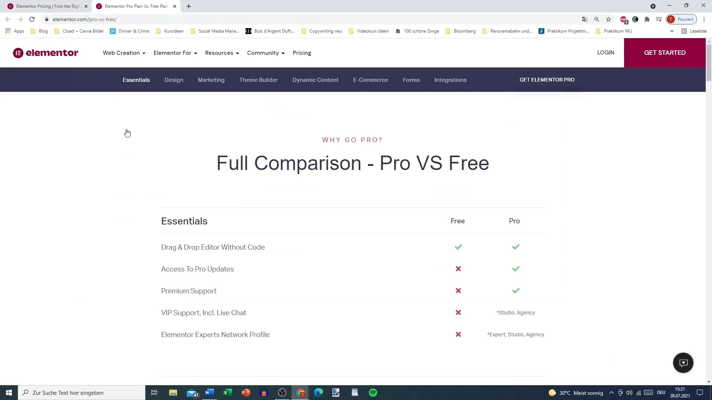Screen dimensions: 712x400
Task: Open taskbar clock and date
Action: (680, 393)
